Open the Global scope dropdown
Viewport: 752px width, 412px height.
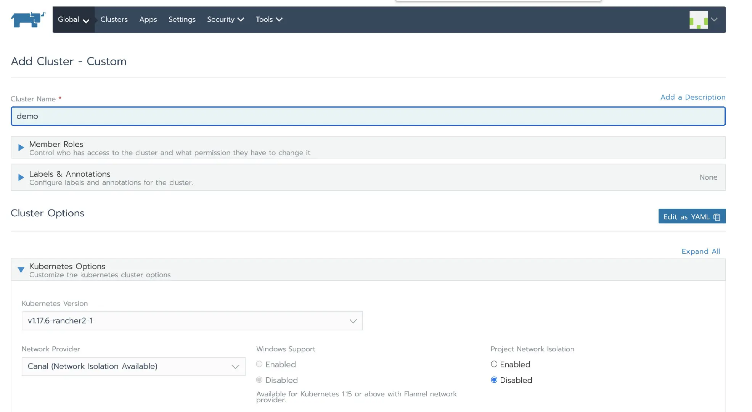(73, 19)
